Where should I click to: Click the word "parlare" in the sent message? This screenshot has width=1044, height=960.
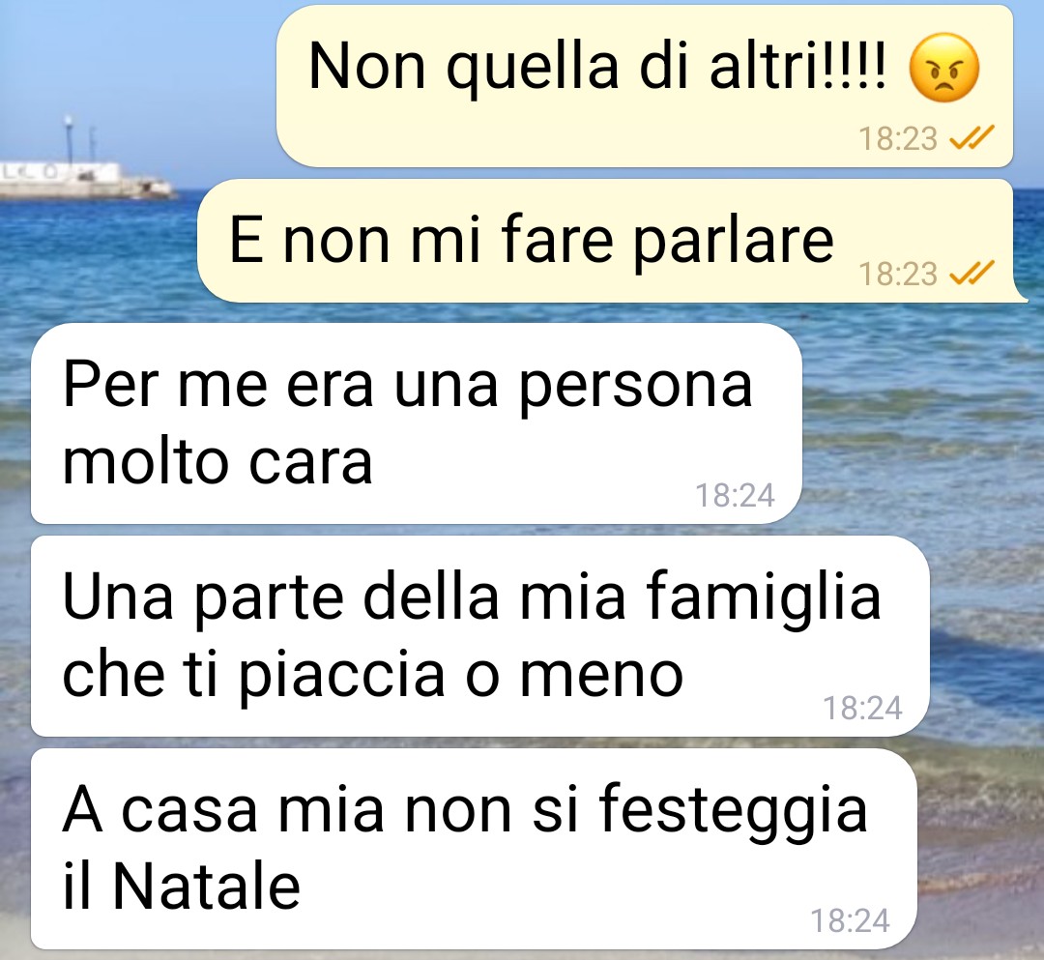tap(733, 241)
